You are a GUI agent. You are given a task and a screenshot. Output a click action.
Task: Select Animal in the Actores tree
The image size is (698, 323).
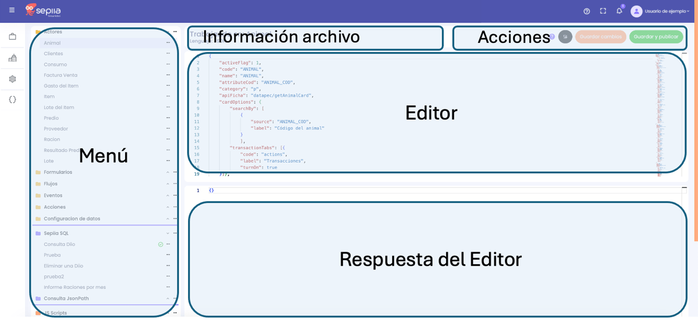(52, 43)
